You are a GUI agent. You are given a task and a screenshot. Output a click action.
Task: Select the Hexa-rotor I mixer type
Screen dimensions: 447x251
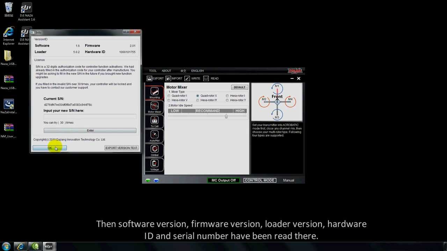(x=235, y=96)
